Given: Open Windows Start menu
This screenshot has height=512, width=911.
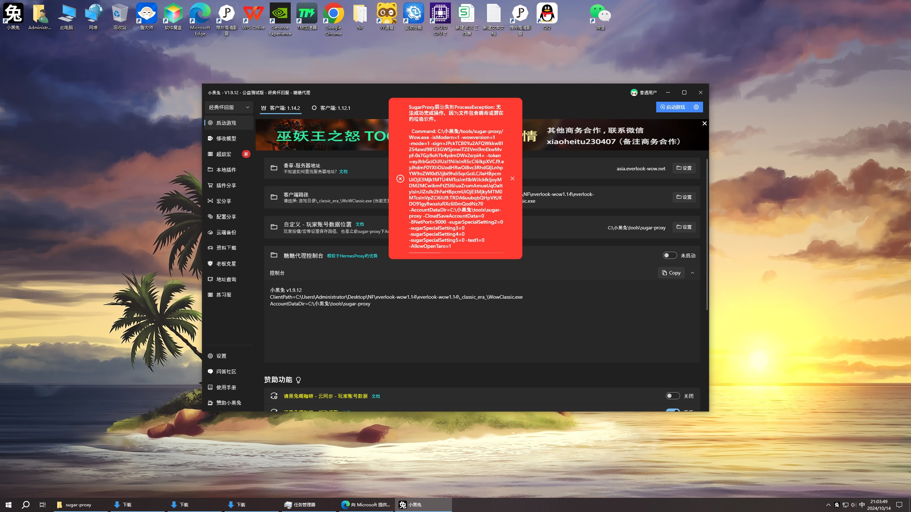Looking at the screenshot, I should (x=9, y=505).
